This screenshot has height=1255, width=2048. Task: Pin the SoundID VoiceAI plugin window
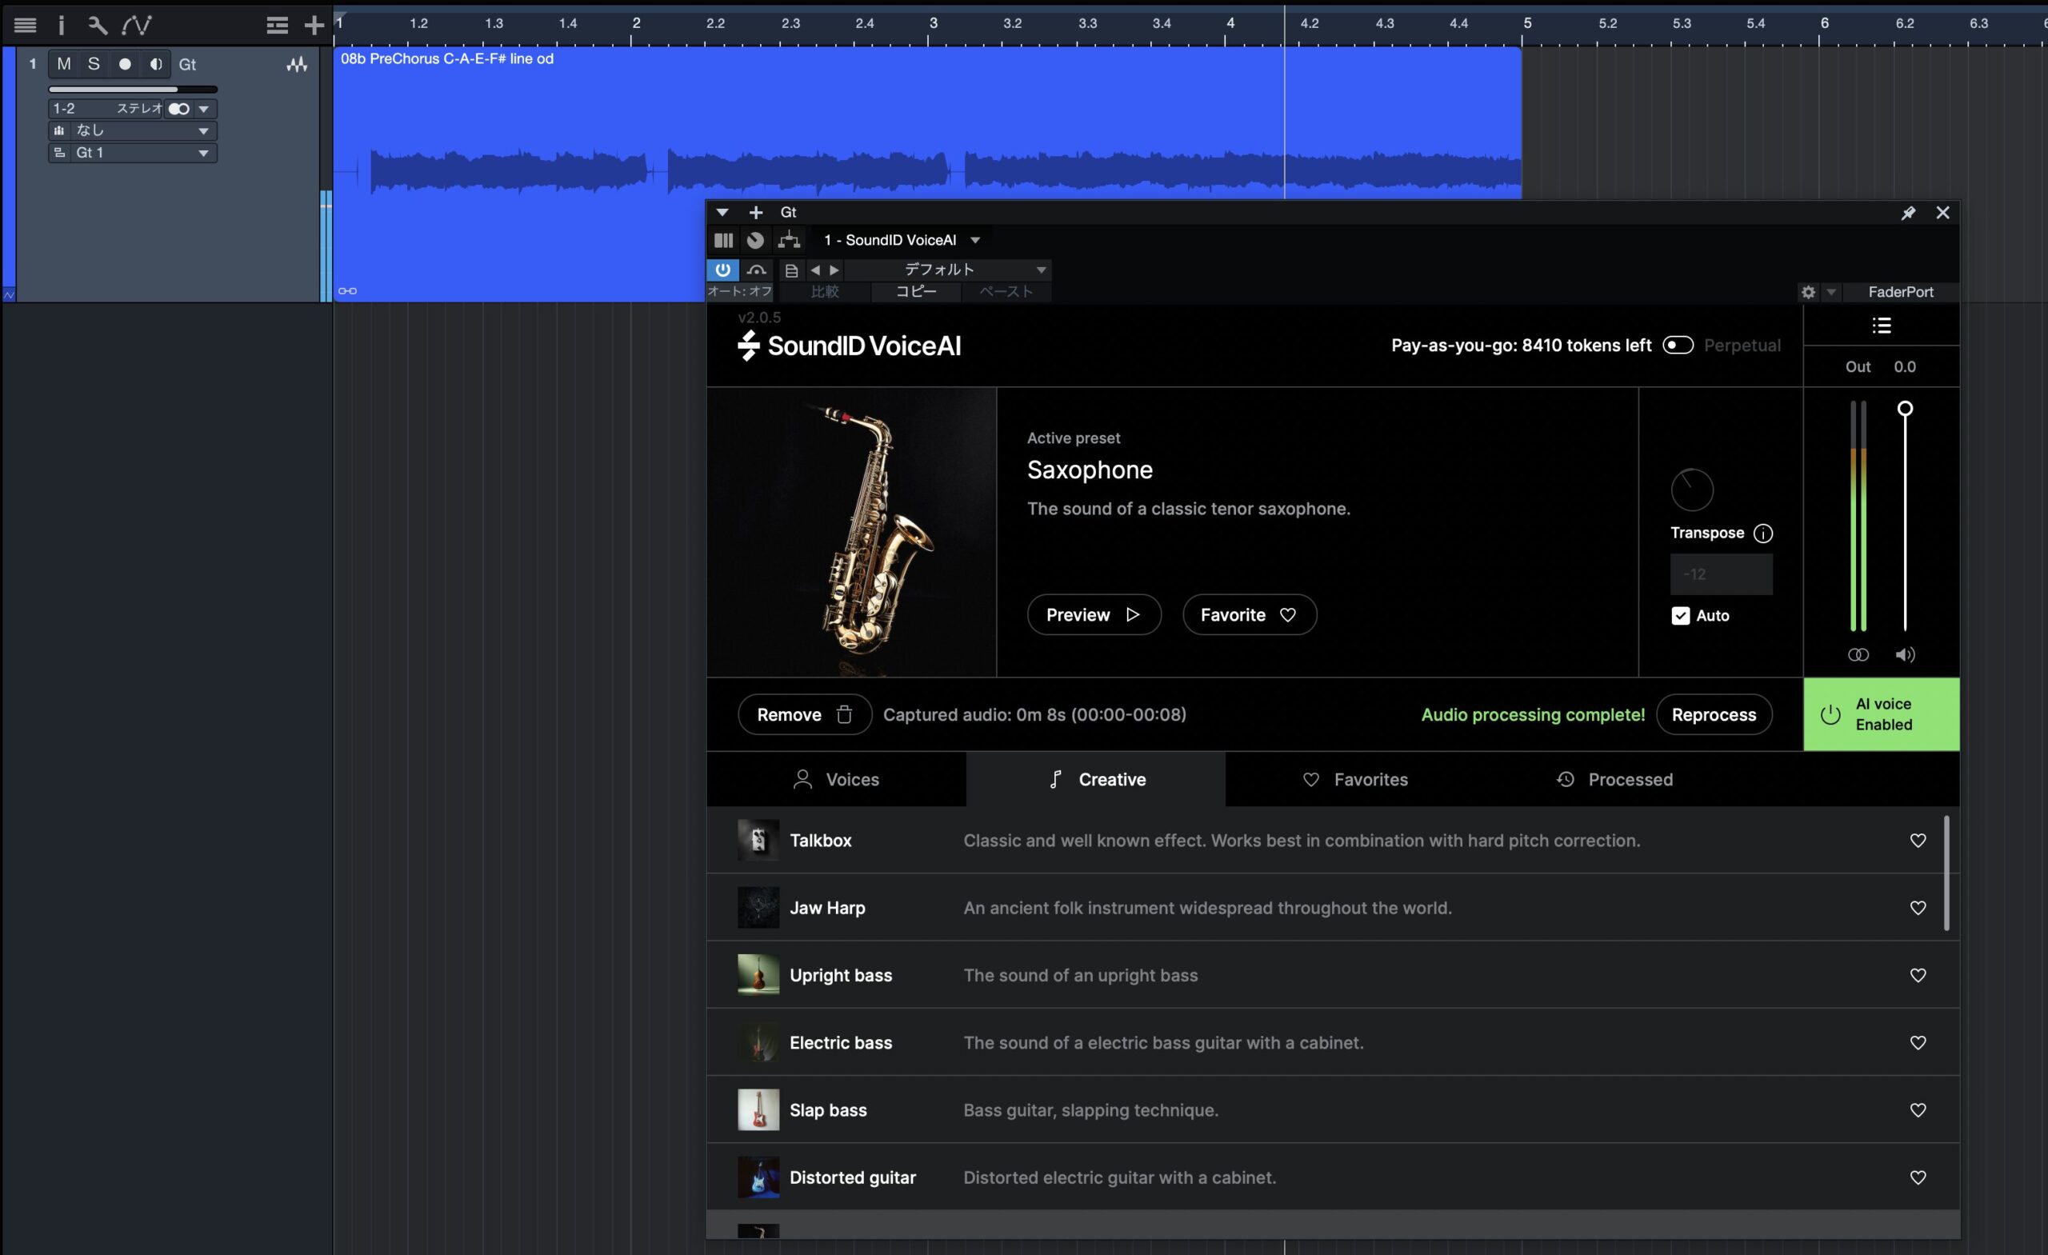tap(1907, 213)
